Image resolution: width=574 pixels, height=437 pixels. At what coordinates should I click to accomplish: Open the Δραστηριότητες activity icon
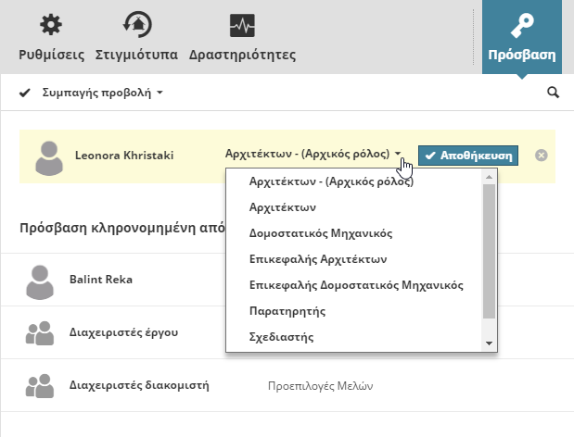[242, 26]
